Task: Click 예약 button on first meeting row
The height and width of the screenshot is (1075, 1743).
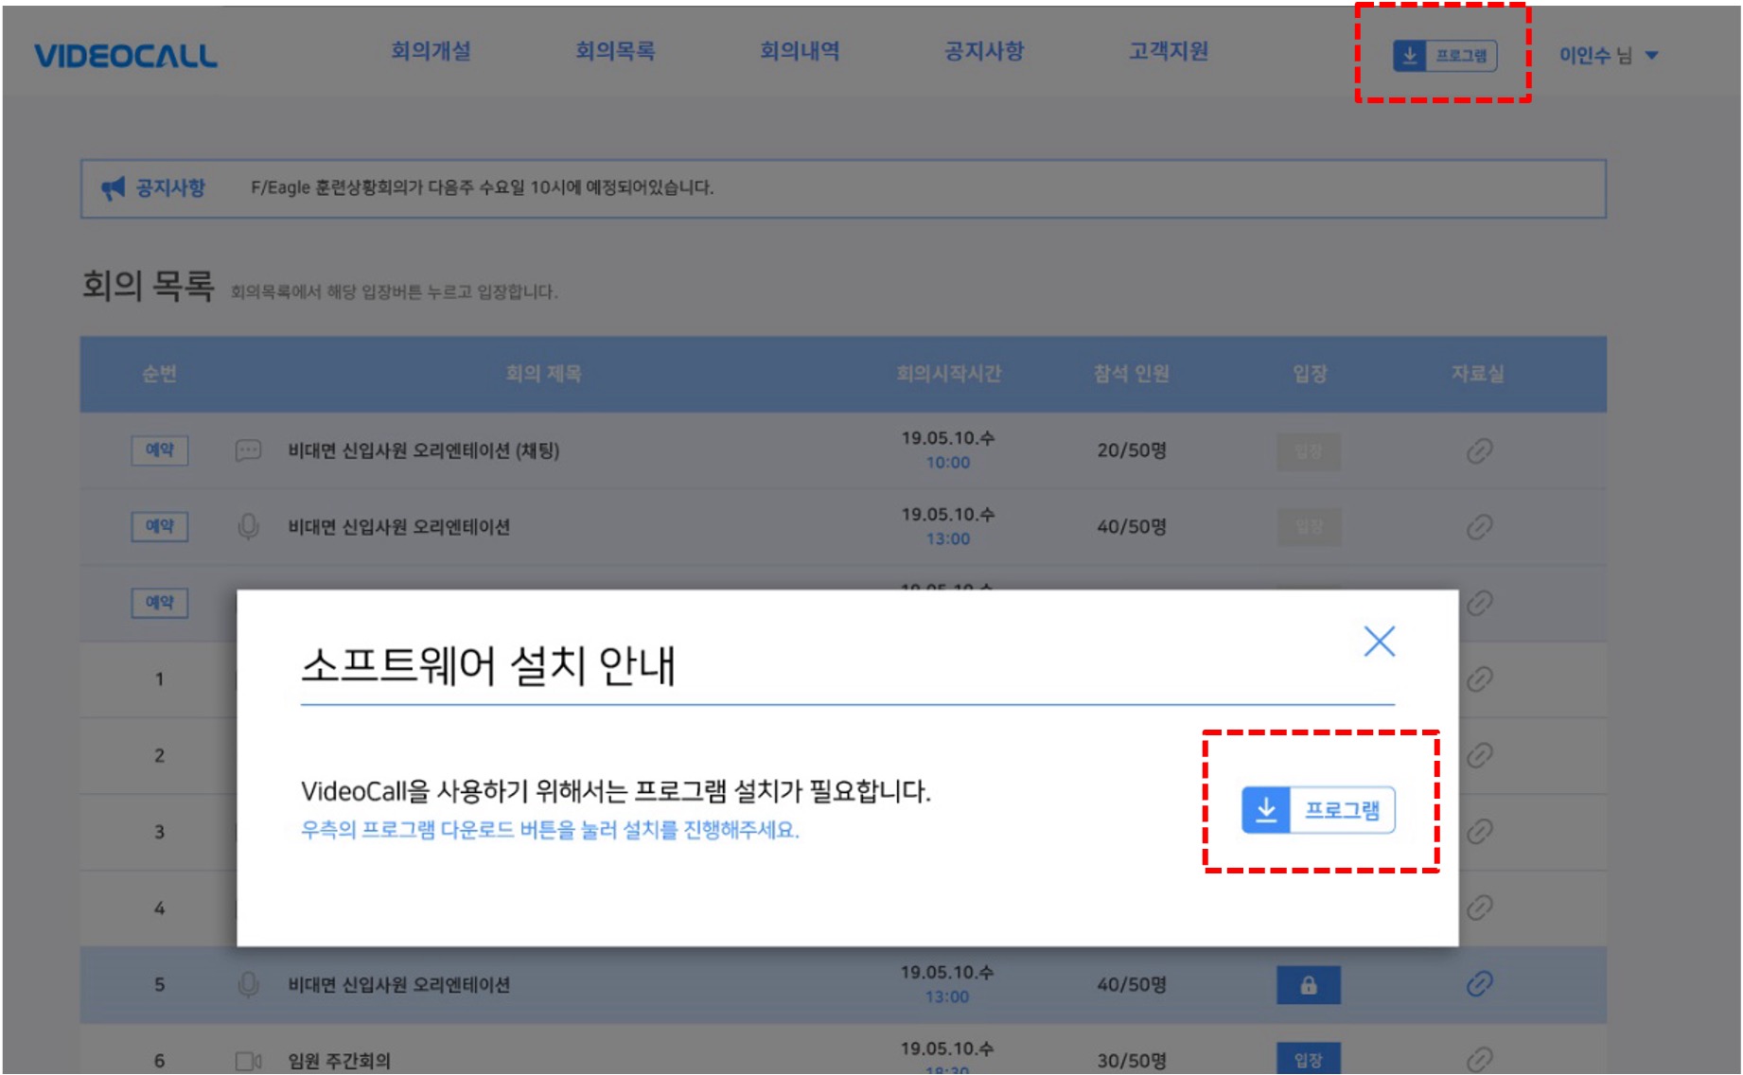Action: (x=159, y=451)
